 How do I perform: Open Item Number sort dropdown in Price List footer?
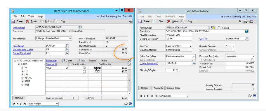(57, 104)
